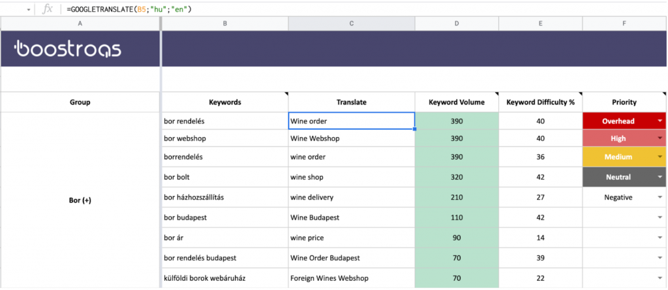Select the volume cell showing 110
This screenshot has height=290, width=668.
coord(456,217)
